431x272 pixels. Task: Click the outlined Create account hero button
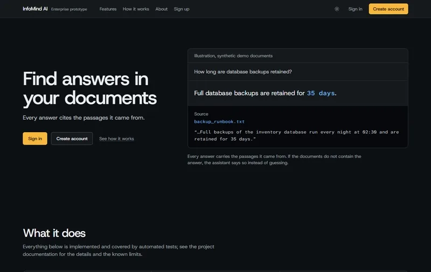click(72, 139)
